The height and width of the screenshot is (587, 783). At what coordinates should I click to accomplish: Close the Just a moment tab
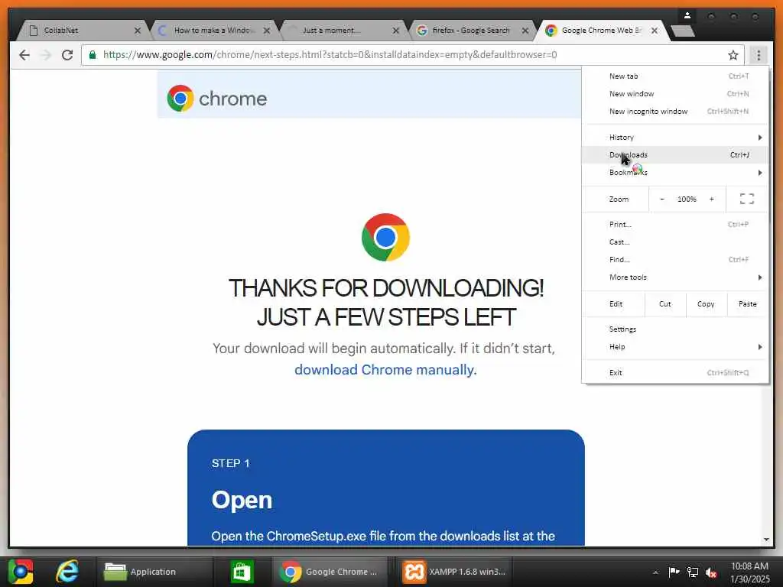click(395, 31)
